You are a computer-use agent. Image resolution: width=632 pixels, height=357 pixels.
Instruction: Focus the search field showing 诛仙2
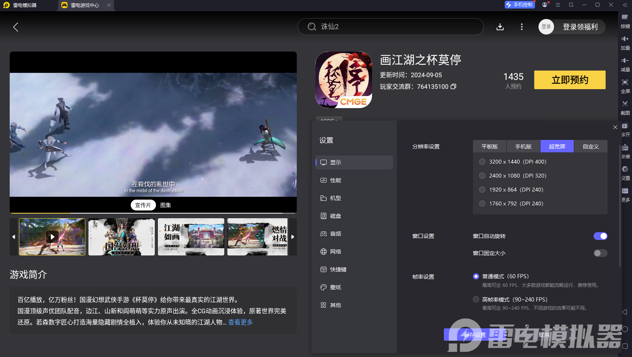pos(391,27)
